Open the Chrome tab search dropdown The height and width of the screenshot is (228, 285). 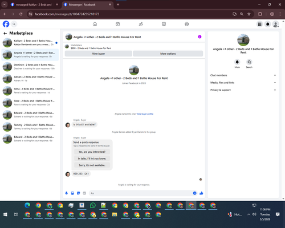(4, 5)
